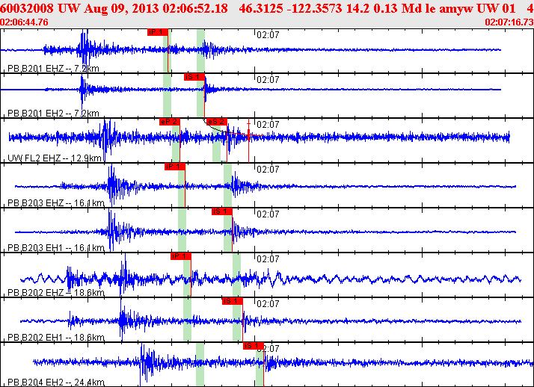Click the iP 1 pick flag on B203 EHZ

175,167
